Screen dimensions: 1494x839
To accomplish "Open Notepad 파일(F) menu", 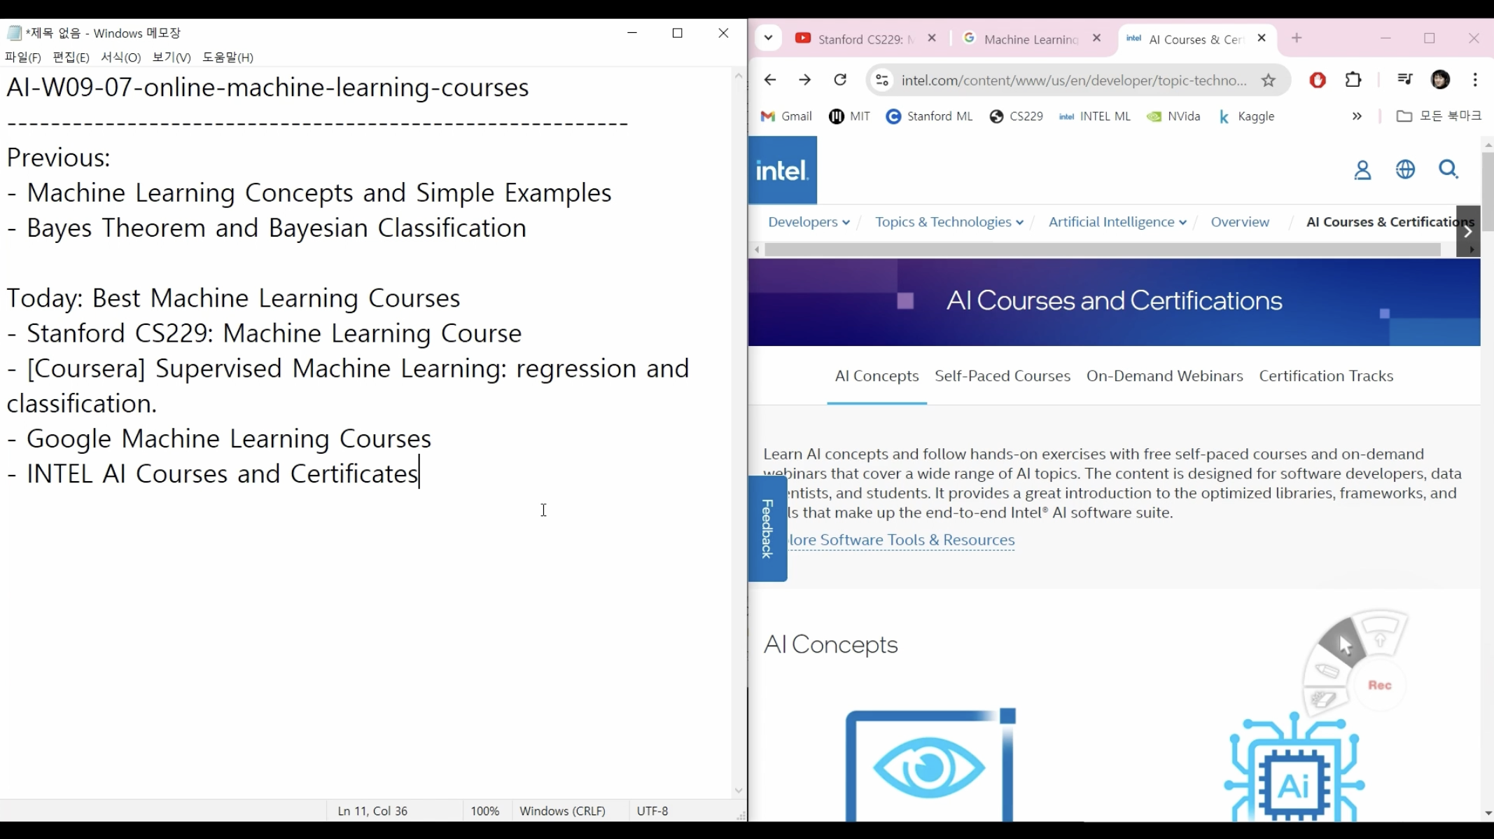I will click(x=22, y=57).
